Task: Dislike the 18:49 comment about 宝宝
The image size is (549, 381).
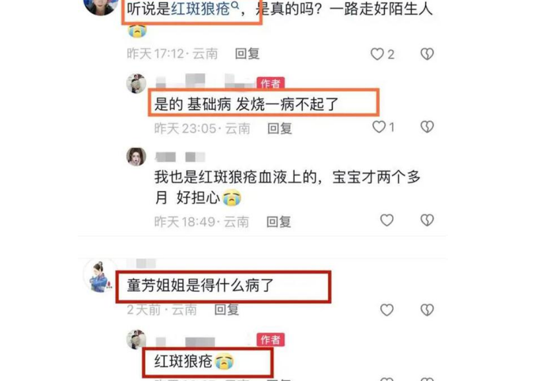Action: pos(427,220)
